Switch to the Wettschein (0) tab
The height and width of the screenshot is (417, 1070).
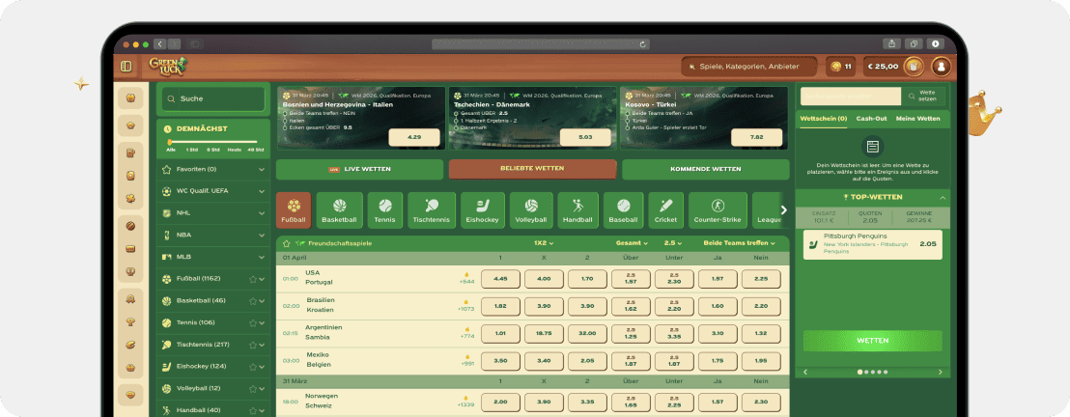click(x=823, y=118)
